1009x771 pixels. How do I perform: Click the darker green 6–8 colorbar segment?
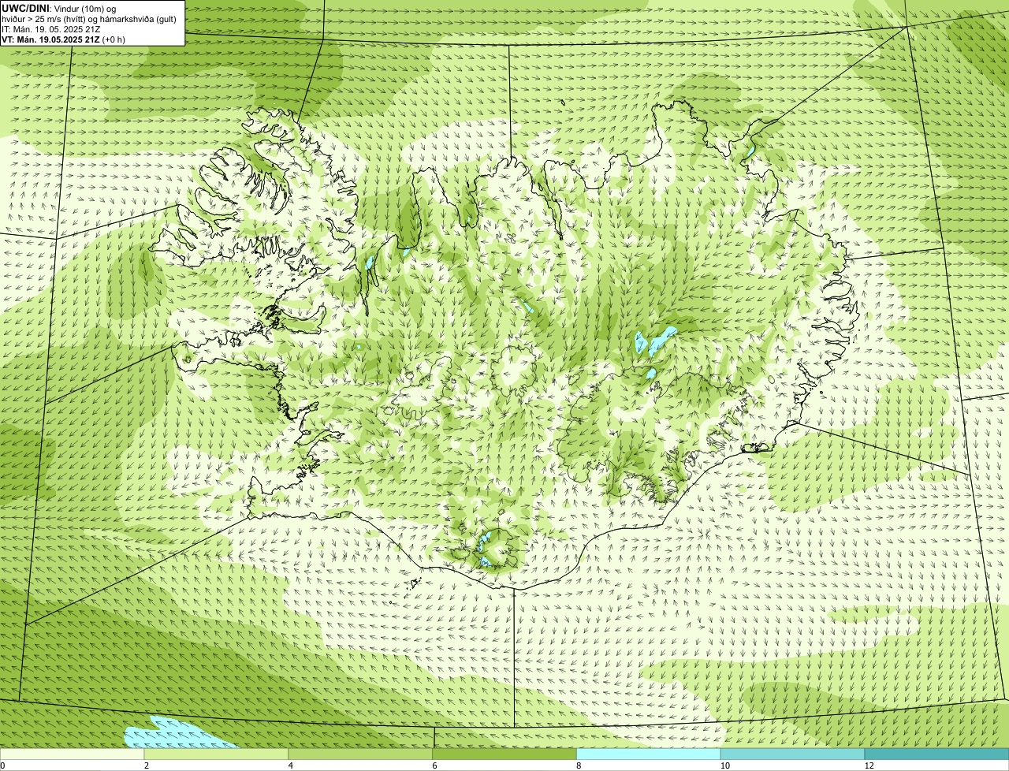click(x=504, y=754)
